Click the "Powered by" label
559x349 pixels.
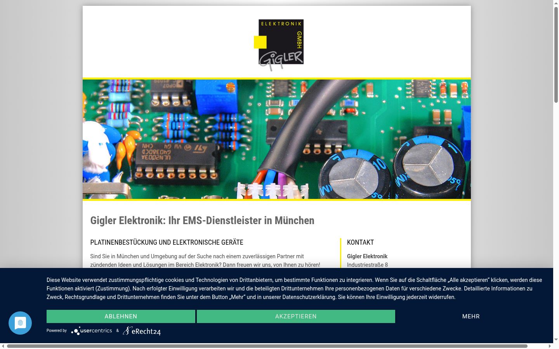tap(57, 331)
